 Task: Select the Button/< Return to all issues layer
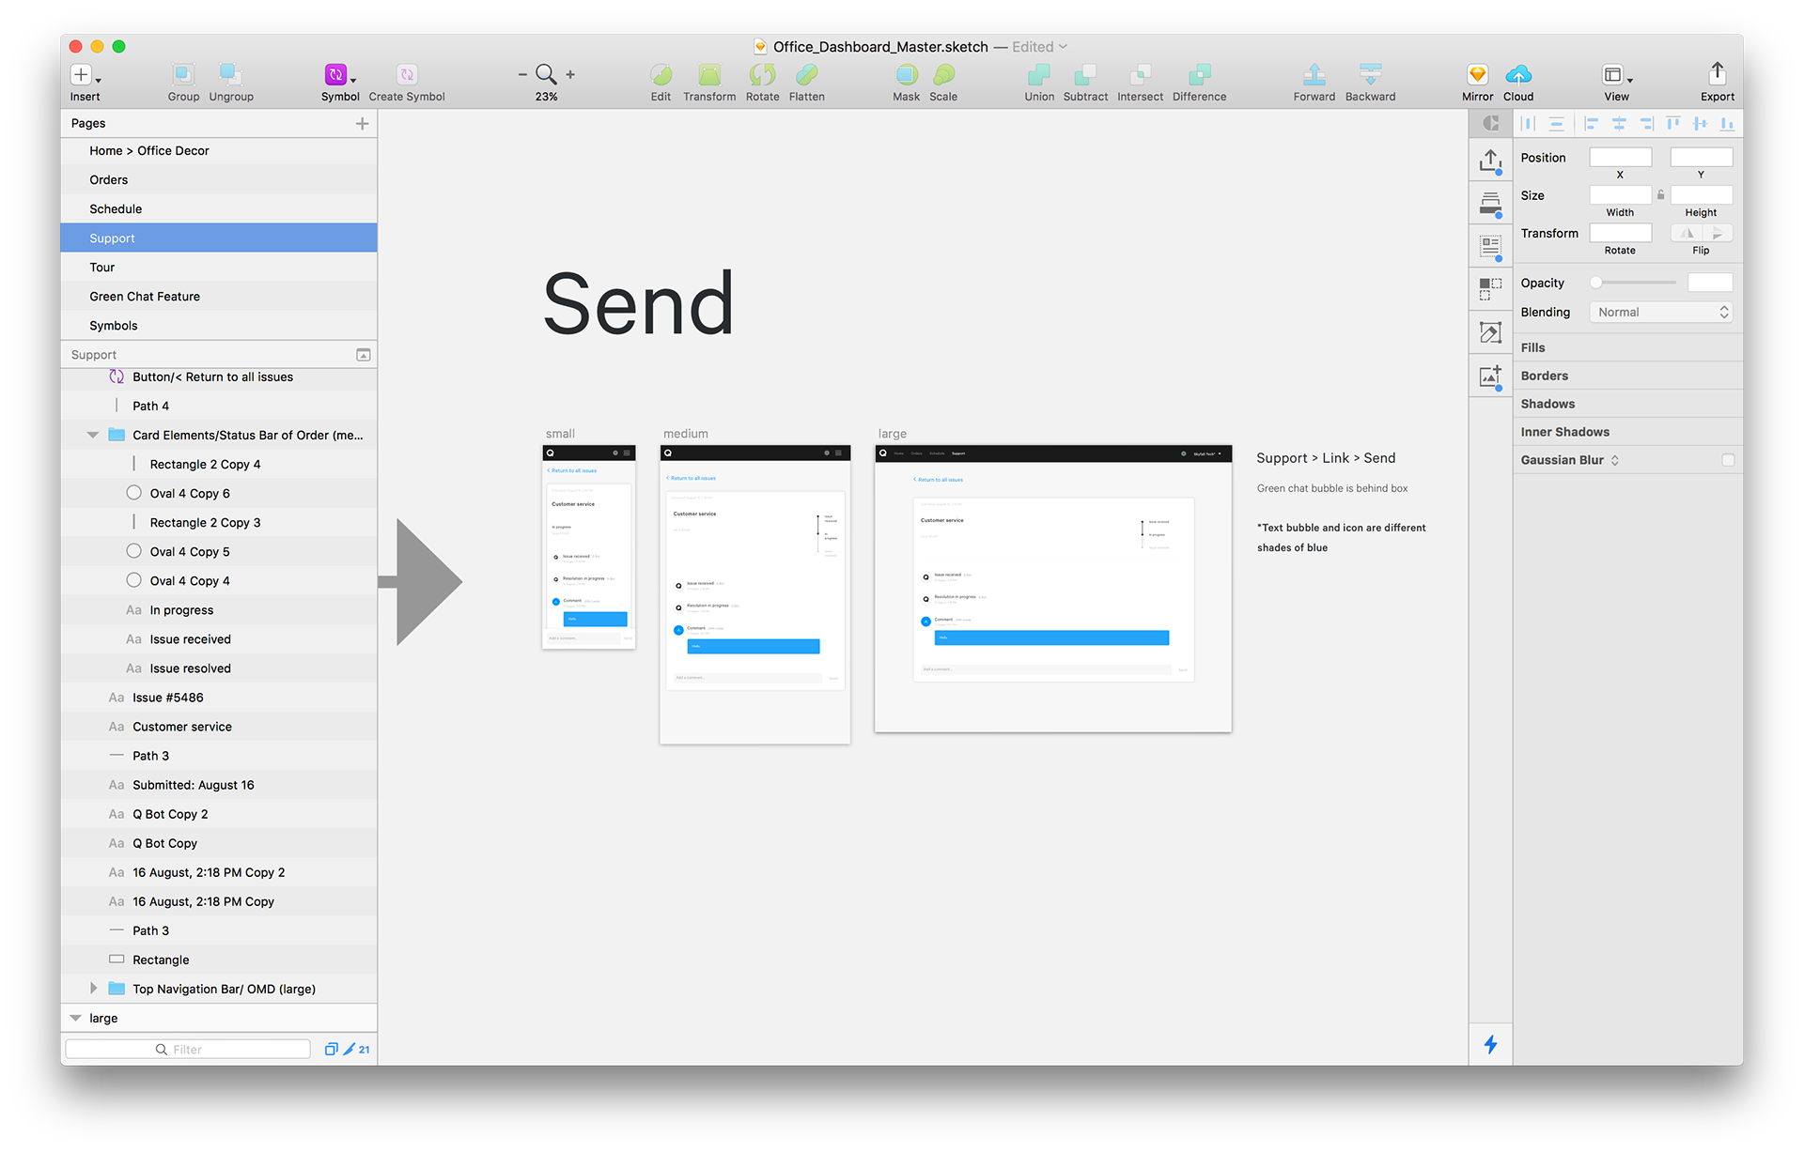(x=219, y=376)
